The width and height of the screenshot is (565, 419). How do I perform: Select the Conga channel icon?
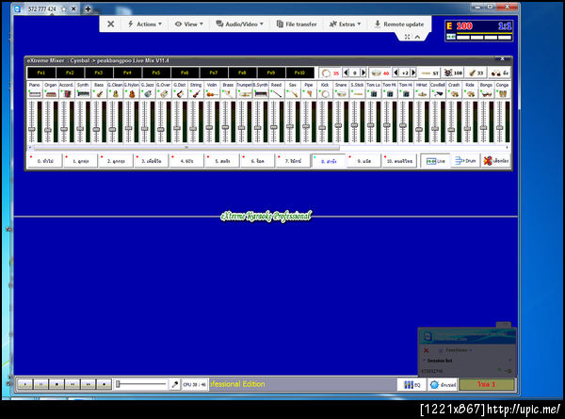(x=502, y=94)
